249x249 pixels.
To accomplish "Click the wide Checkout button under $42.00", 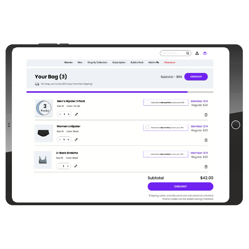I will (180, 186).
